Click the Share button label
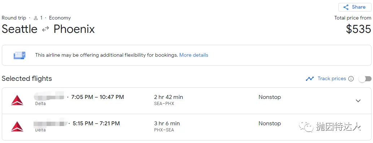 (359, 7)
